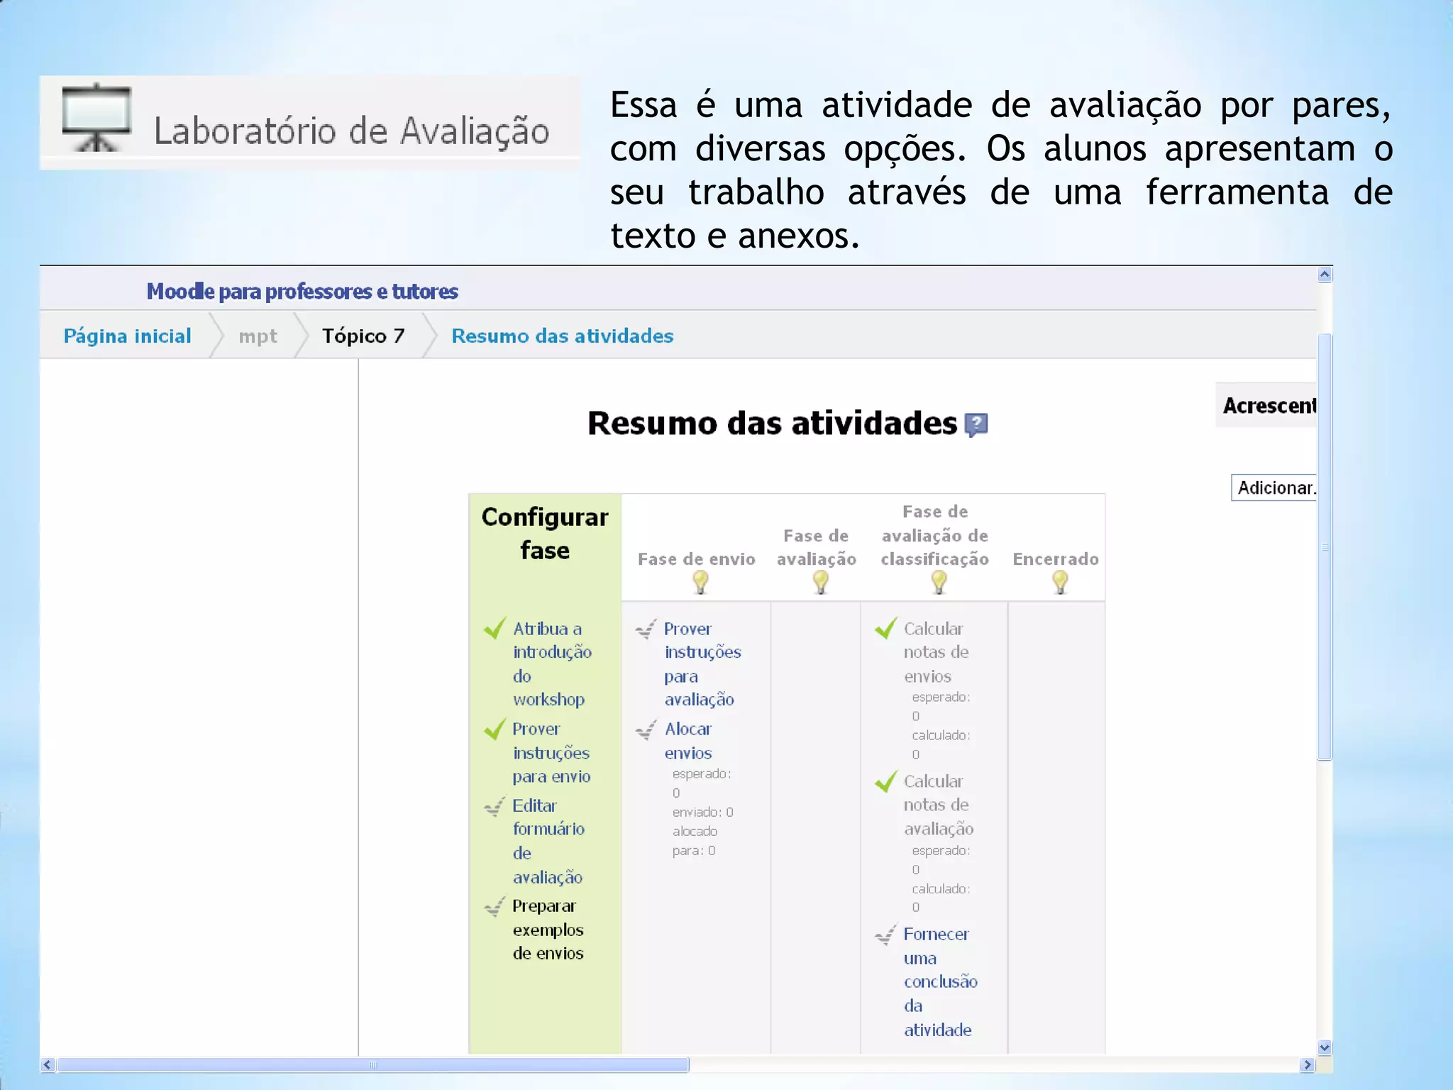The height and width of the screenshot is (1090, 1453).
Task: Switch phase with Fase de envio lightbulb
Action: pyautogui.click(x=700, y=583)
